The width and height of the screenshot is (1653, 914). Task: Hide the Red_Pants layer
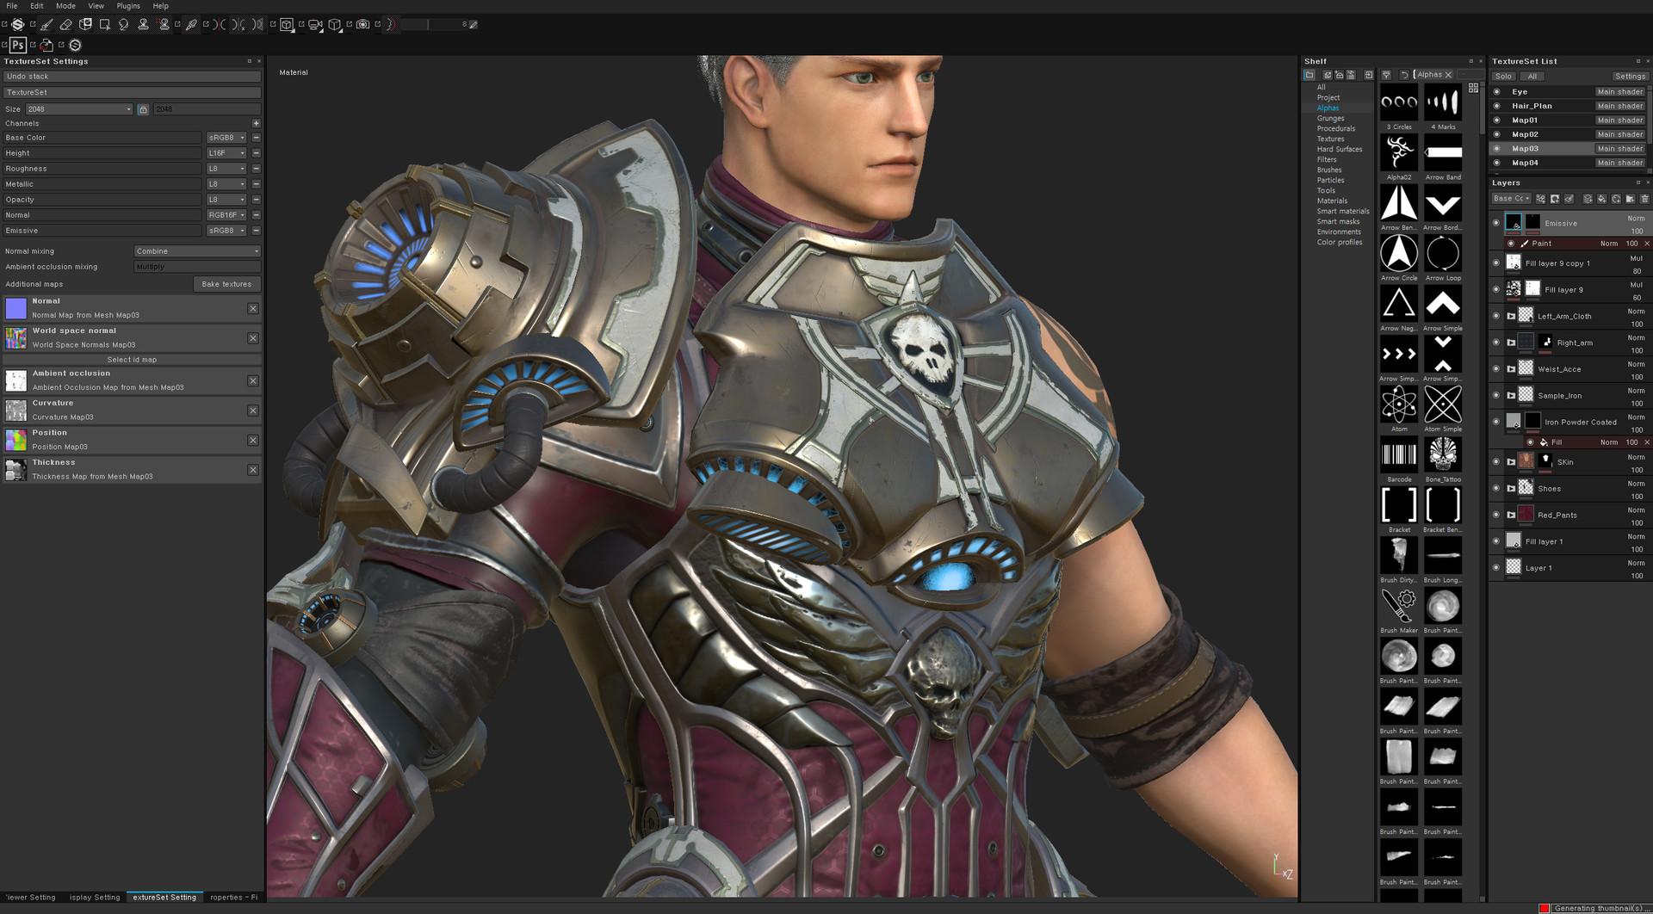(x=1496, y=515)
